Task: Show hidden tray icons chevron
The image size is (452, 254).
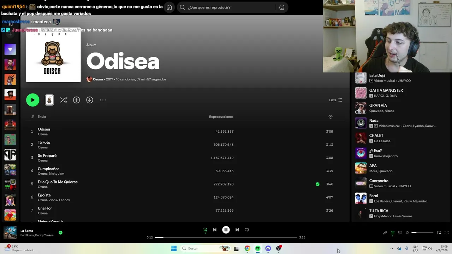Action: (x=391, y=249)
